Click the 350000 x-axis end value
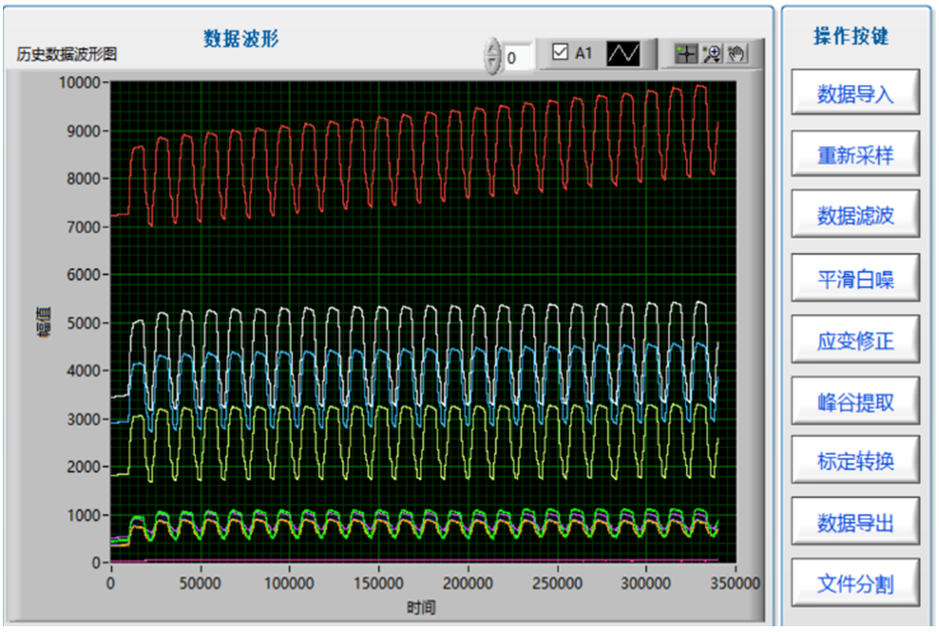The width and height of the screenshot is (939, 632). click(735, 584)
